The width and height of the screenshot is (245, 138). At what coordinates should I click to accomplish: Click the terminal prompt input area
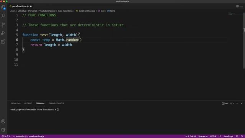coord(58,110)
